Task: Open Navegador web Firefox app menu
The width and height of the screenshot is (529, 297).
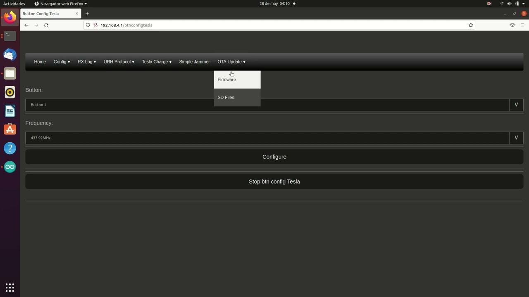Action: pyautogui.click(x=61, y=4)
